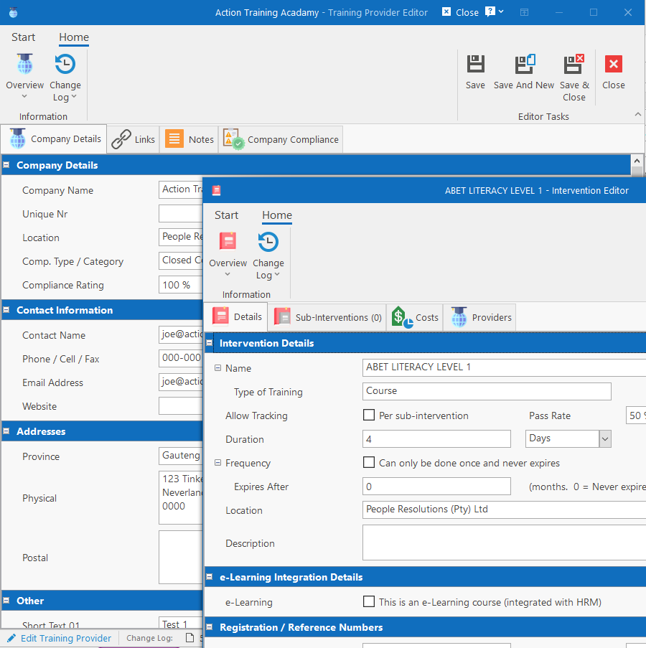Open the Days duration unit dropdown
The image size is (646, 648).
click(605, 439)
